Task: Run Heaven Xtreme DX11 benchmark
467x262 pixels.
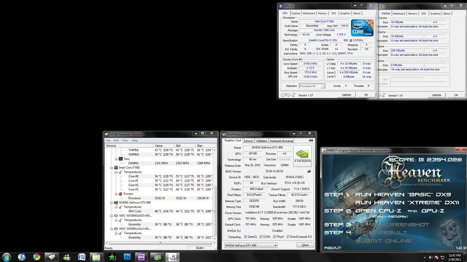Action: (x=407, y=203)
